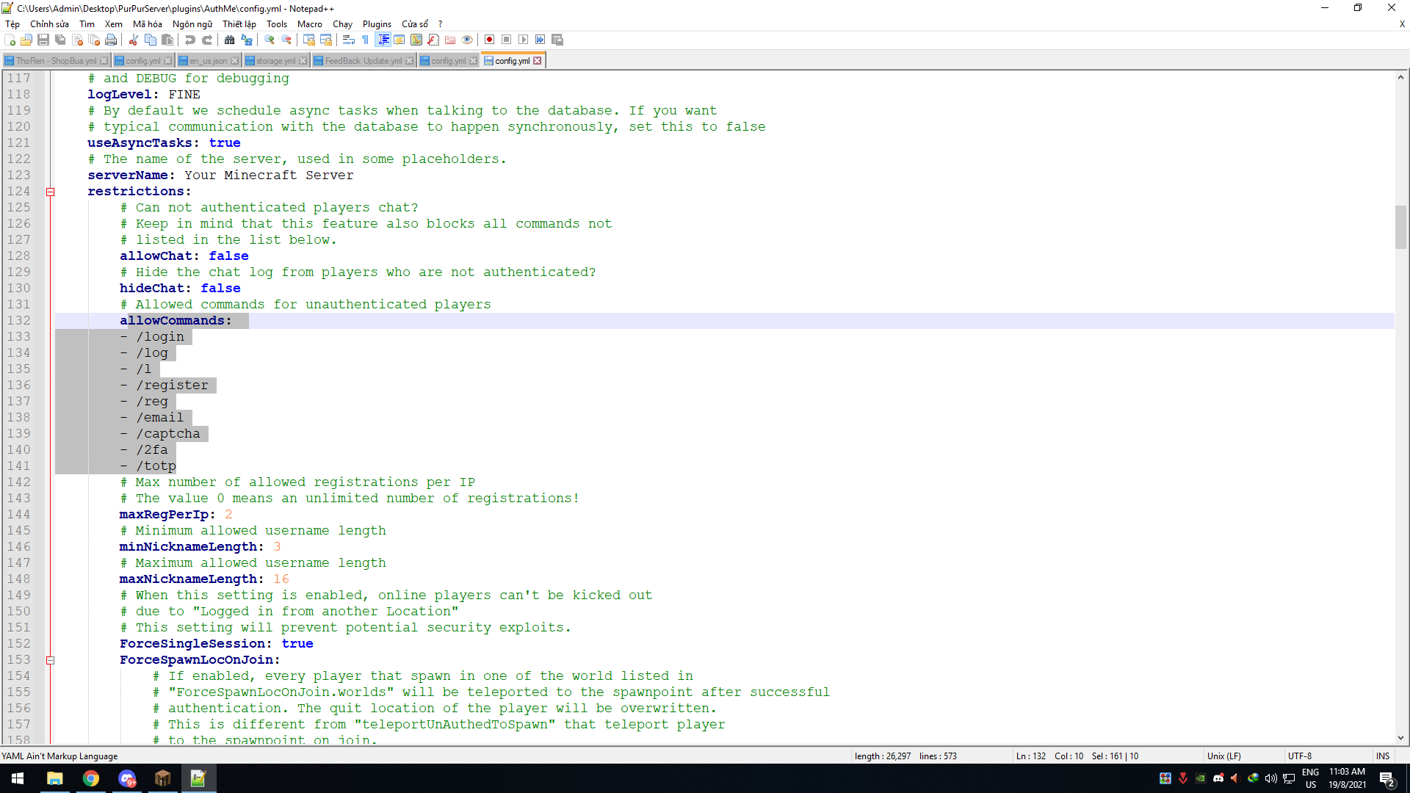The image size is (1410, 793).
Task: Click the Undo arrow icon
Action: [x=190, y=40]
